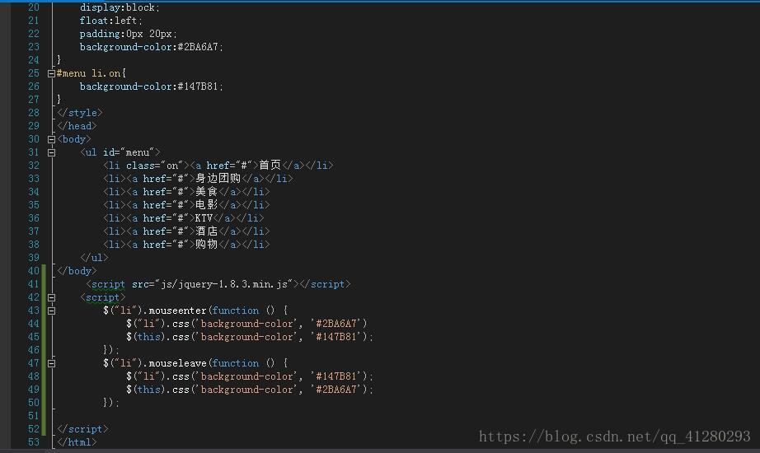Click line number 53

coord(34,441)
